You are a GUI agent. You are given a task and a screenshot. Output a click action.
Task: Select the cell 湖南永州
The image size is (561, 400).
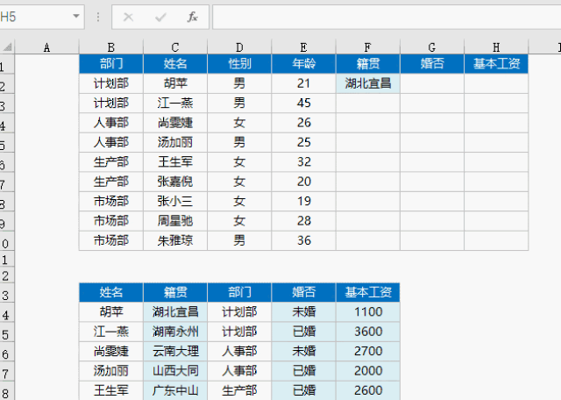175,332
